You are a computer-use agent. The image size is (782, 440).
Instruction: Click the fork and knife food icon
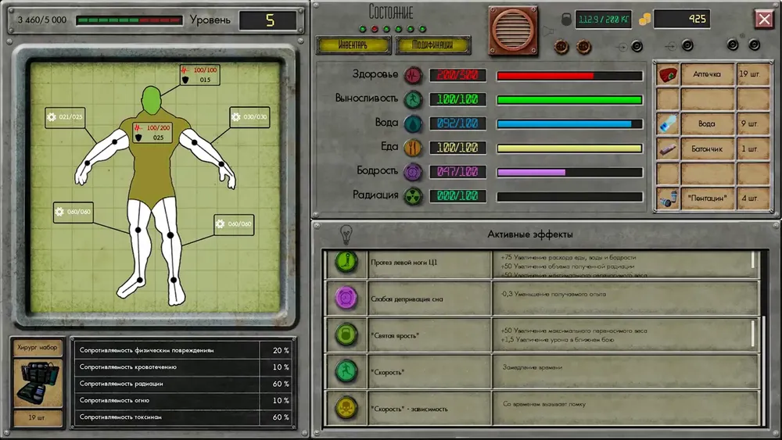click(x=413, y=148)
